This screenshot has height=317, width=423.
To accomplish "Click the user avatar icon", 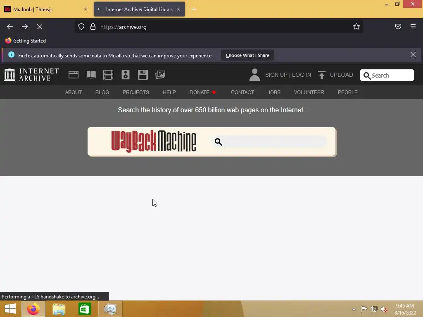I will pos(254,75).
